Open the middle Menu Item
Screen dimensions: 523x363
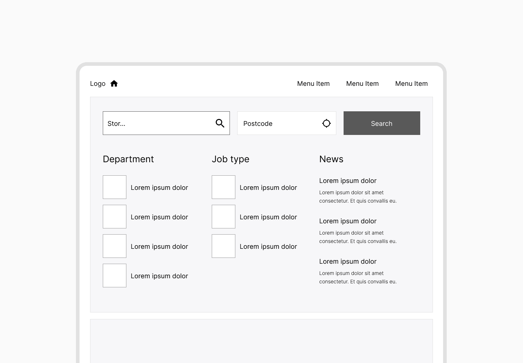pos(362,84)
